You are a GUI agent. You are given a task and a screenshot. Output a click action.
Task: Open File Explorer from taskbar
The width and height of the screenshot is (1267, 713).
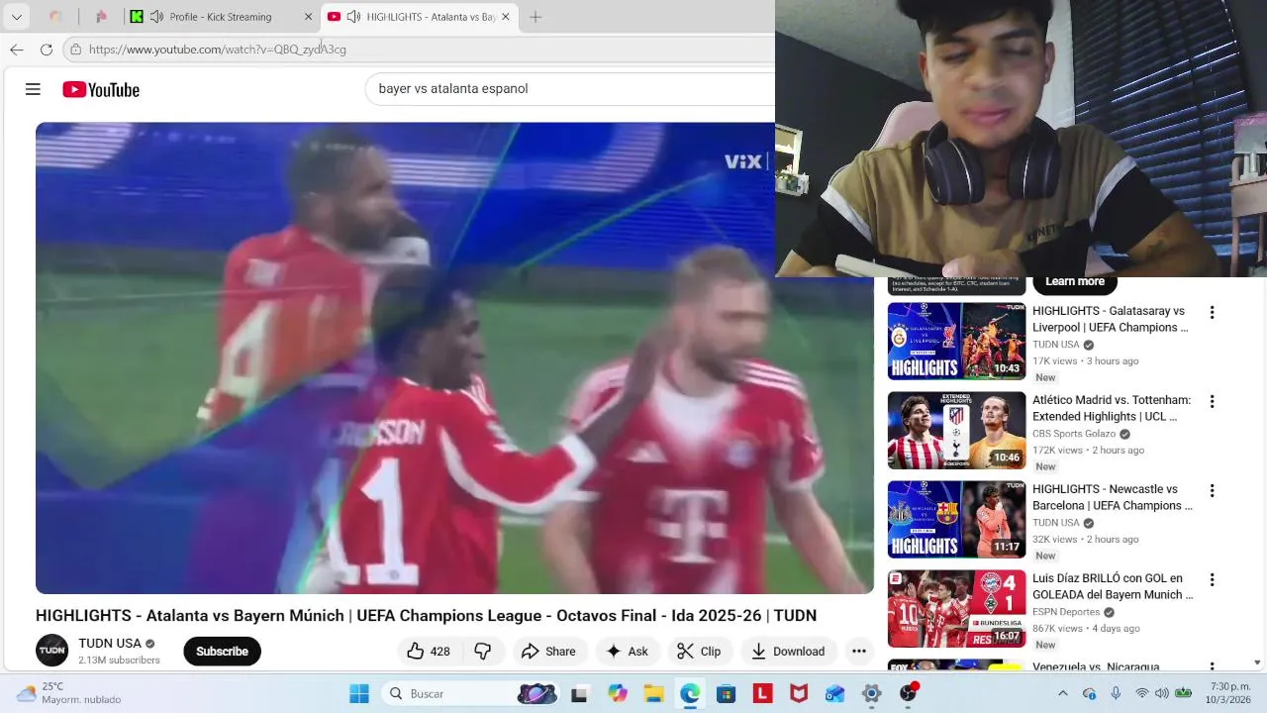[653, 694]
